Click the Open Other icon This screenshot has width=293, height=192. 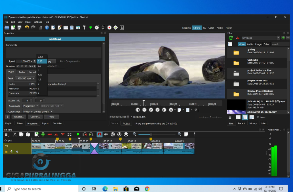point(13,28)
